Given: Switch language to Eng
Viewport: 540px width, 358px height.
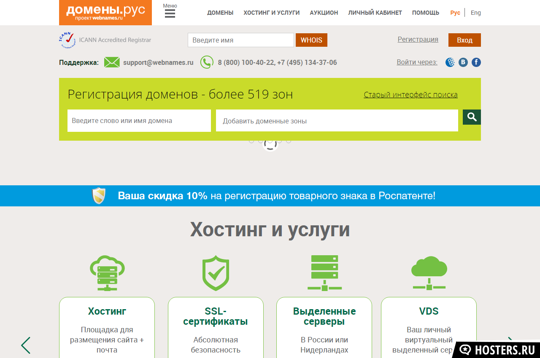Looking at the screenshot, I should coord(476,13).
